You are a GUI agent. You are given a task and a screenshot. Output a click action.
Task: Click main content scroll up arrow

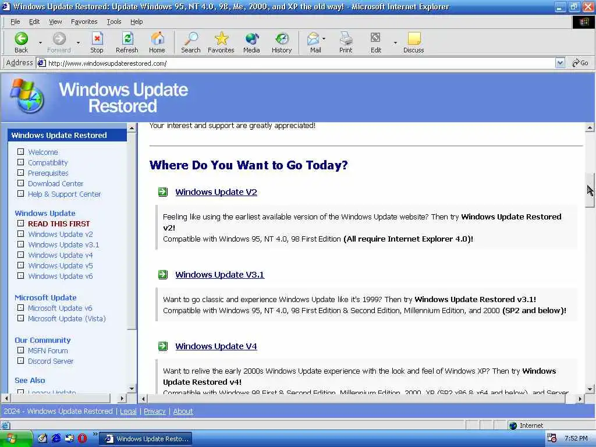590,127
